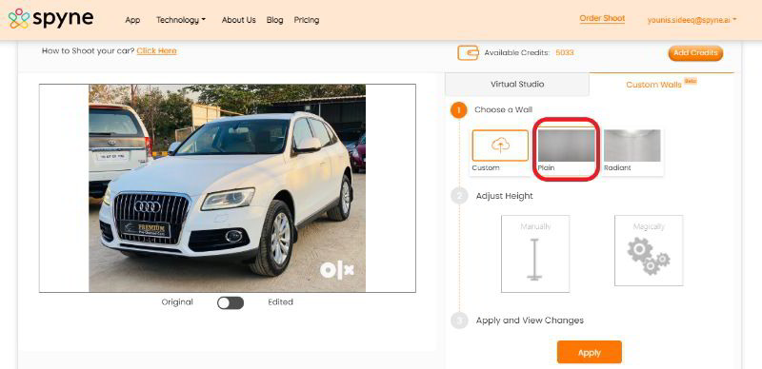Viewport: 762px width, 369px height.
Task: Click step 1 orange circle indicator
Action: pos(458,110)
